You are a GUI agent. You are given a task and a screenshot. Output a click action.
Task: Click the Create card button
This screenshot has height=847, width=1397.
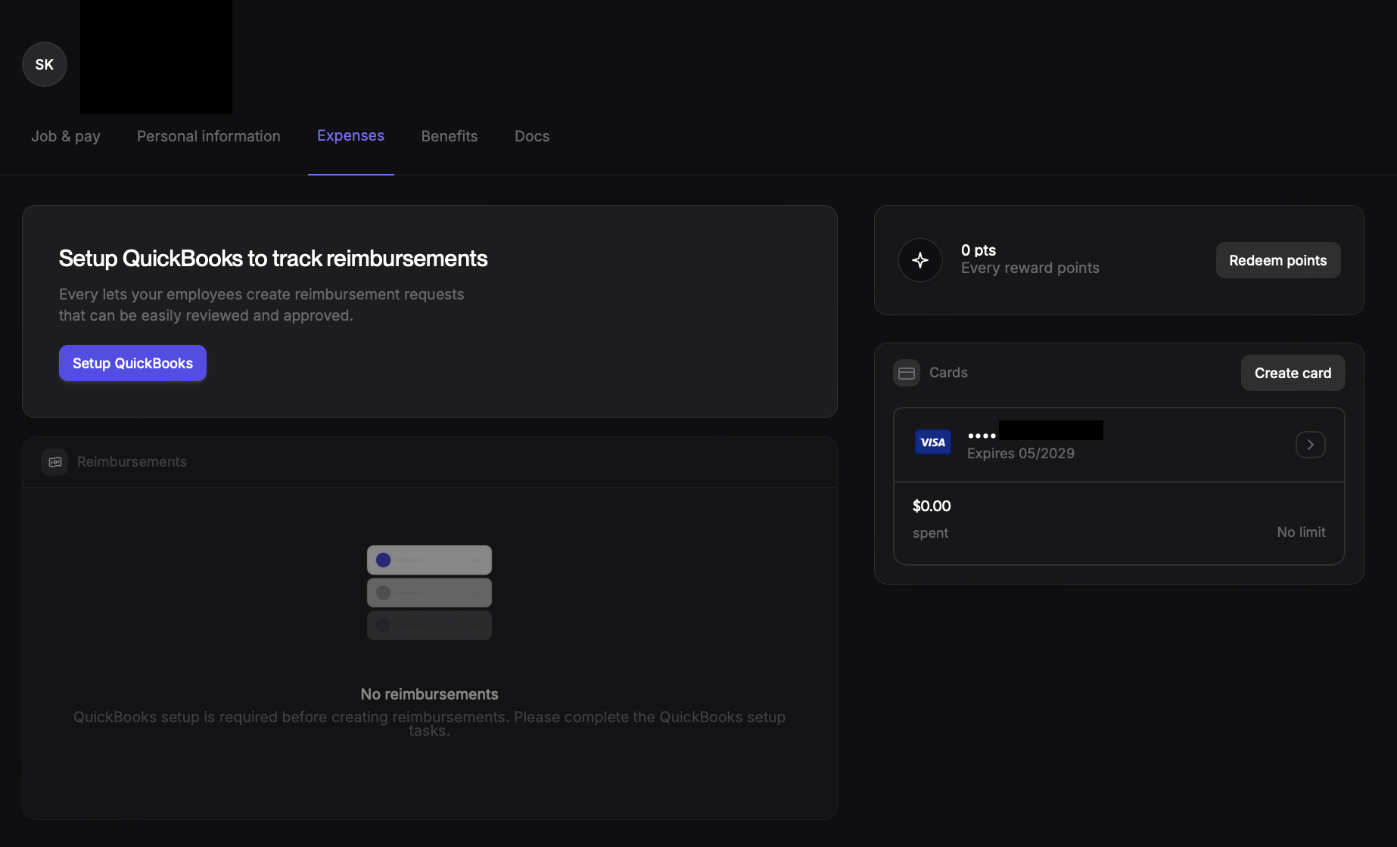(x=1293, y=373)
